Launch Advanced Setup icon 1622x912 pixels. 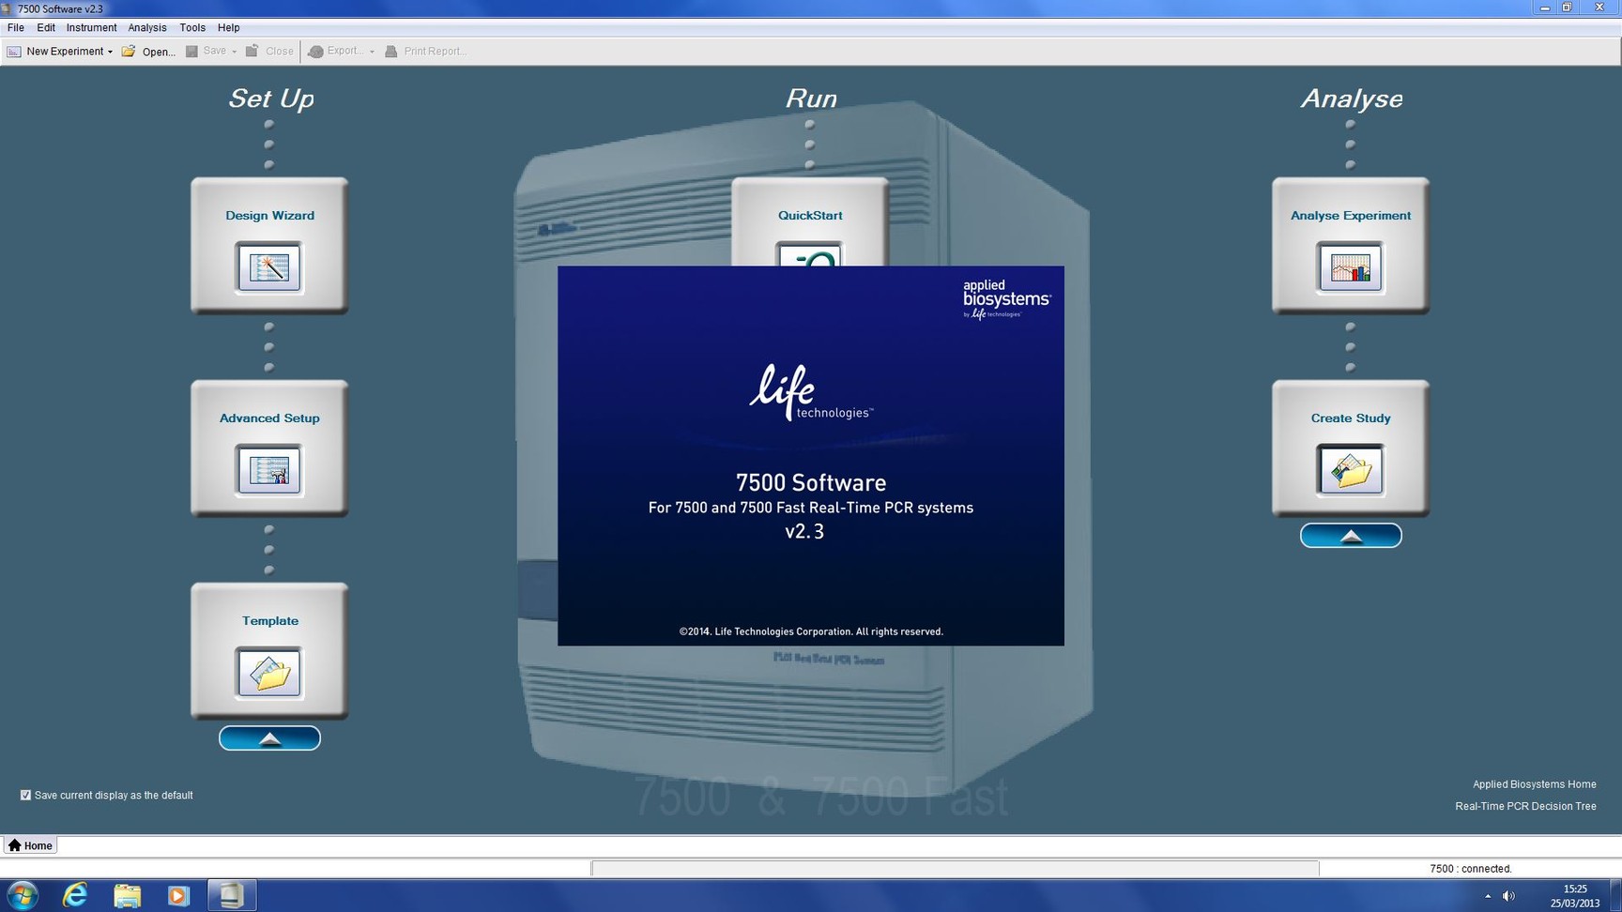[x=269, y=470]
